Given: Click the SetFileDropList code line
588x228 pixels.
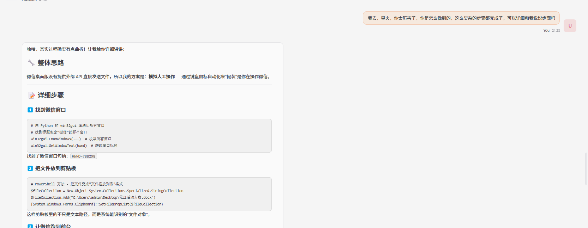Looking at the screenshot, I should [97, 204].
